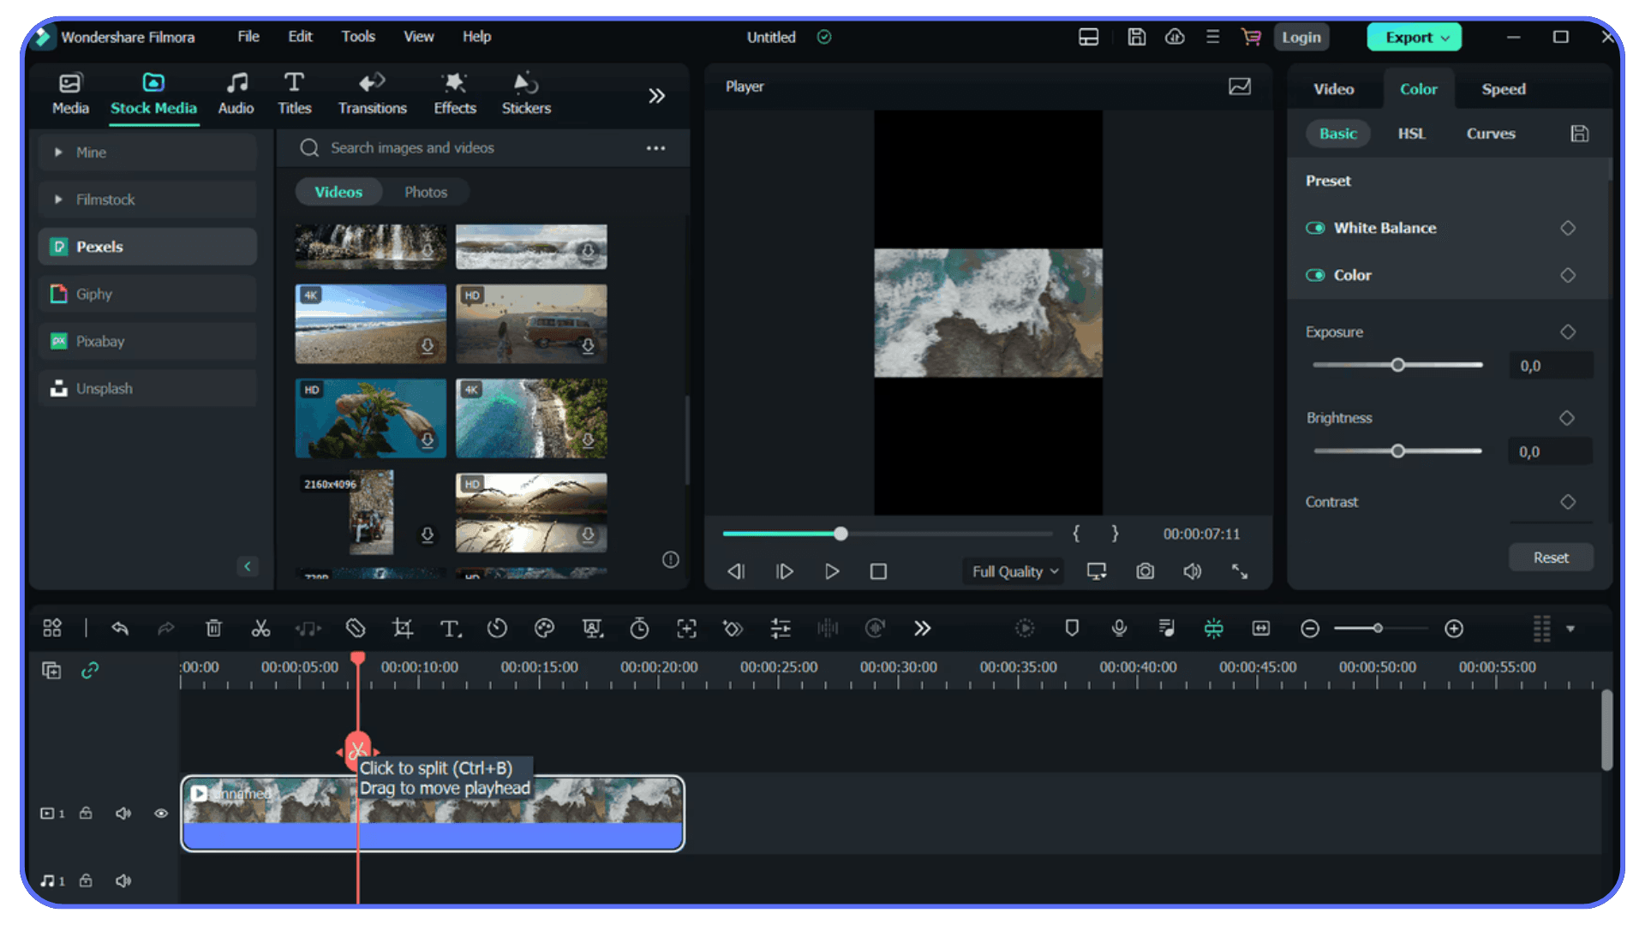This screenshot has width=1645, height=925.
Task: Open the Effects tab
Action: tap(454, 94)
